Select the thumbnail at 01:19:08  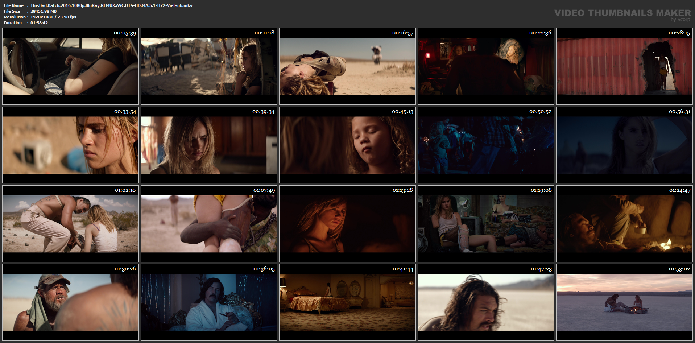tap(486, 224)
